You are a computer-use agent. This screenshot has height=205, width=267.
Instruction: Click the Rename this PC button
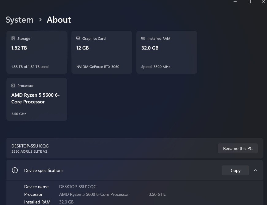(238, 148)
